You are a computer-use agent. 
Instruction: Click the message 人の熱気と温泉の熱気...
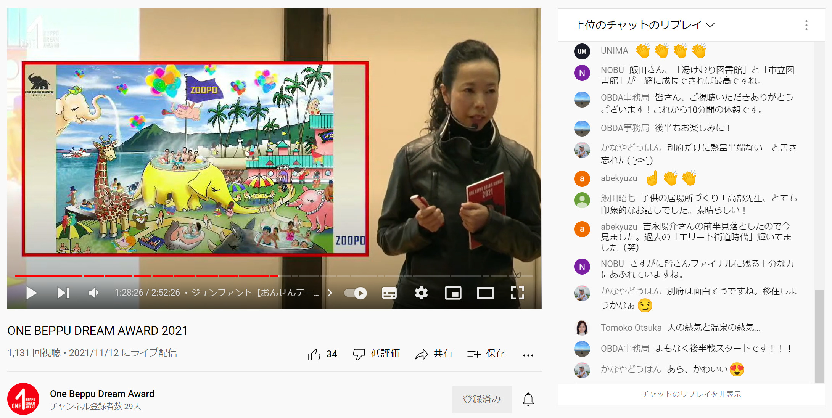coord(714,328)
